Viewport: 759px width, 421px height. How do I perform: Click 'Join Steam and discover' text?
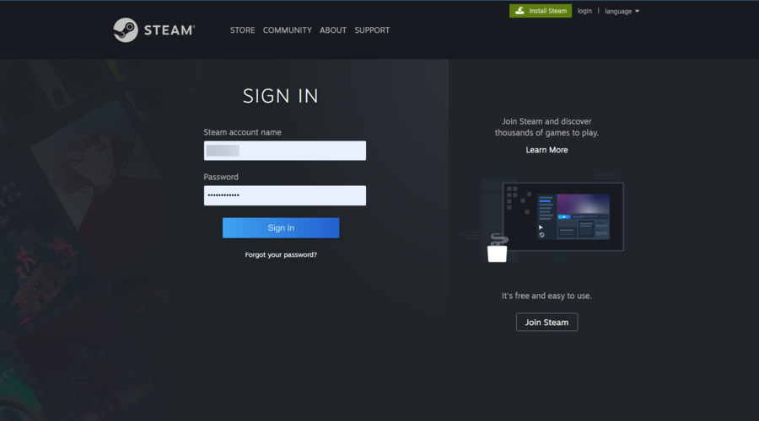(x=546, y=121)
